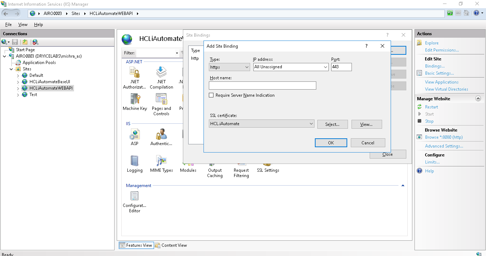
Task: Expand the Test site node
Action: click(18, 95)
